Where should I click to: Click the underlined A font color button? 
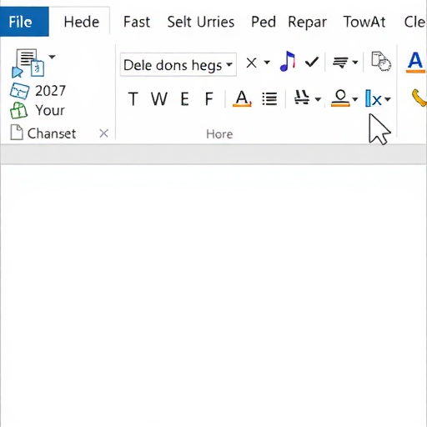click(x=242, y=99)
